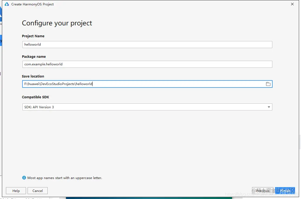
Task: Click the 'Package name' label
Action: point(34,57)
